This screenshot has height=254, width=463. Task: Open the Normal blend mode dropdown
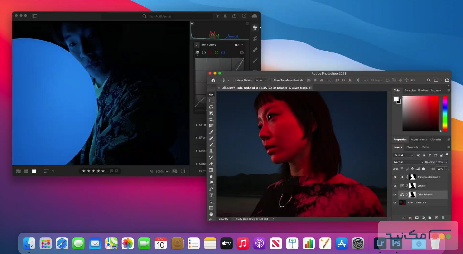pos(408,162)
